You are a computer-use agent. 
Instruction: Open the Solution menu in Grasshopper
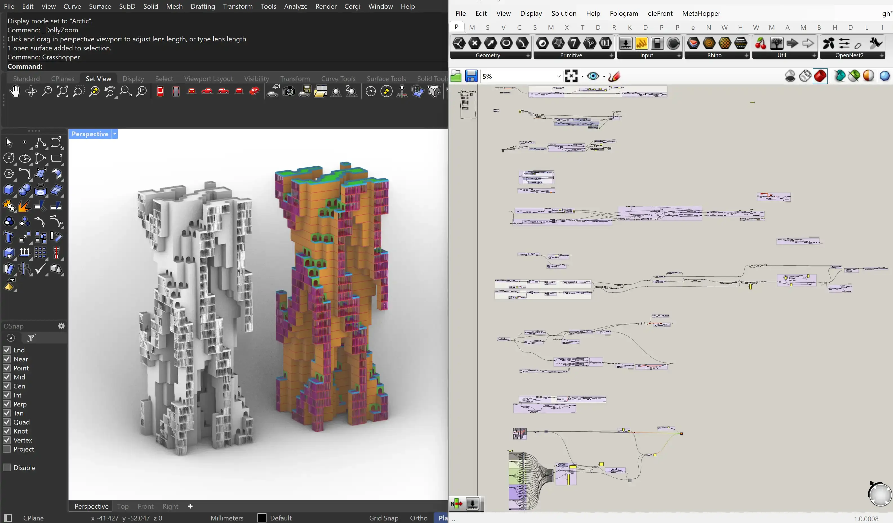point(564,14)
